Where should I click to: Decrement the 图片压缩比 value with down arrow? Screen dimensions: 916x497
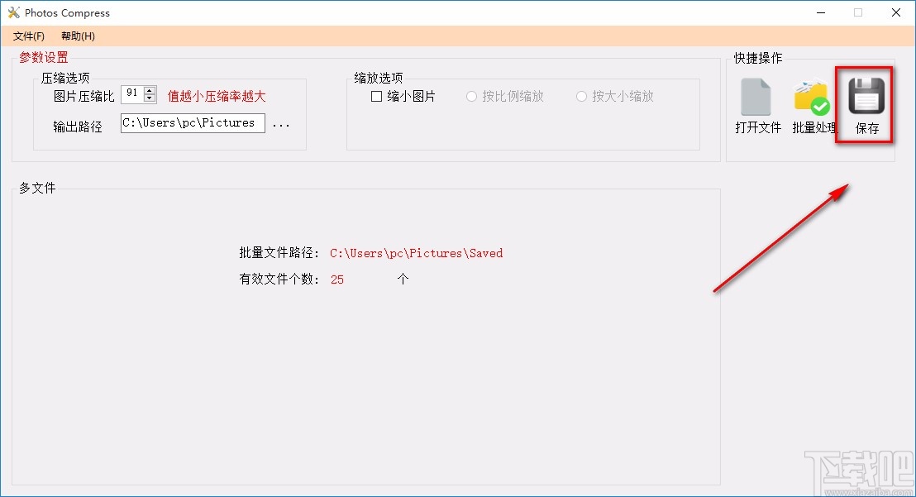[x=149, y=99]
